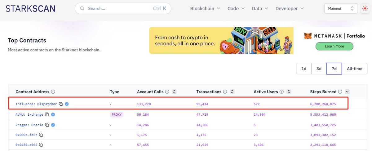The image size is (372, 151).
Task: Open the Blockchain menu
Action: (205, 9)
